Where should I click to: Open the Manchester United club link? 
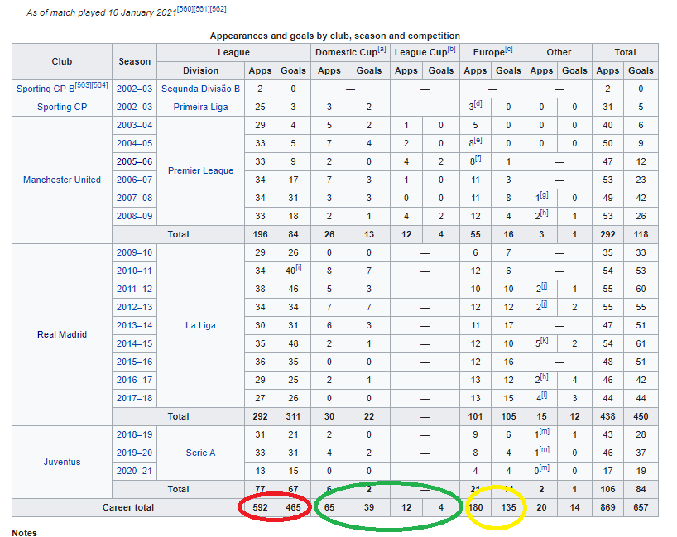[x=62, y=180]
